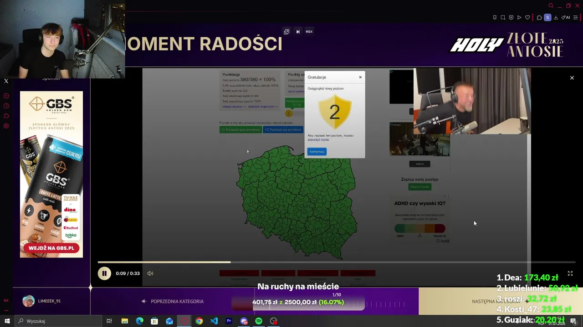Click the level 2 shield badge
The width and height of the screenshot is (583, 327).
(x=335, y=112)
